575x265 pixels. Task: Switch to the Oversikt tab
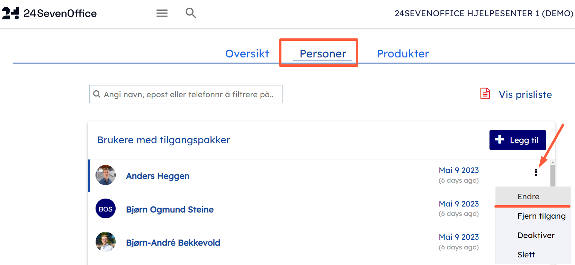pyautogui.click(x=247, y=54)
